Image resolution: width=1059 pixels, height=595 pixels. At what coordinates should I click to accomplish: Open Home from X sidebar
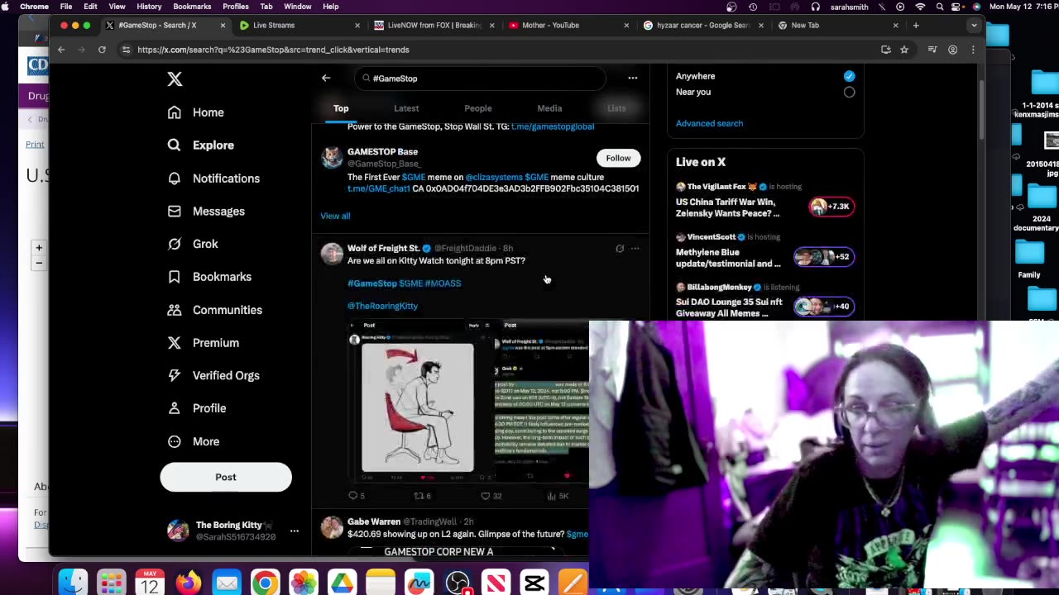click(195, 112)
